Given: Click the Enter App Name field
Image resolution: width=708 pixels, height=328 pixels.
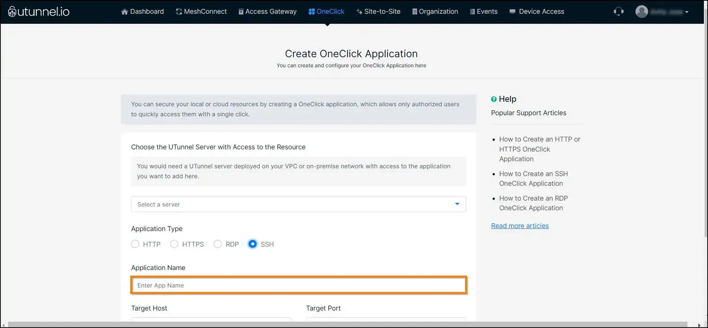Looking at the screenshot, I should [x=298, y=285].
